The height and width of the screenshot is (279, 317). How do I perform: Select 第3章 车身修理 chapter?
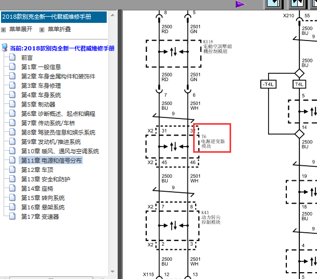click(41, 86)
